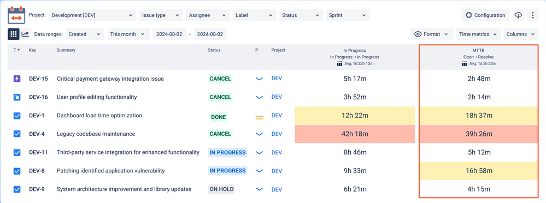
Task: Open the Label filter dropdown
Action: click(x=254, y=15)
